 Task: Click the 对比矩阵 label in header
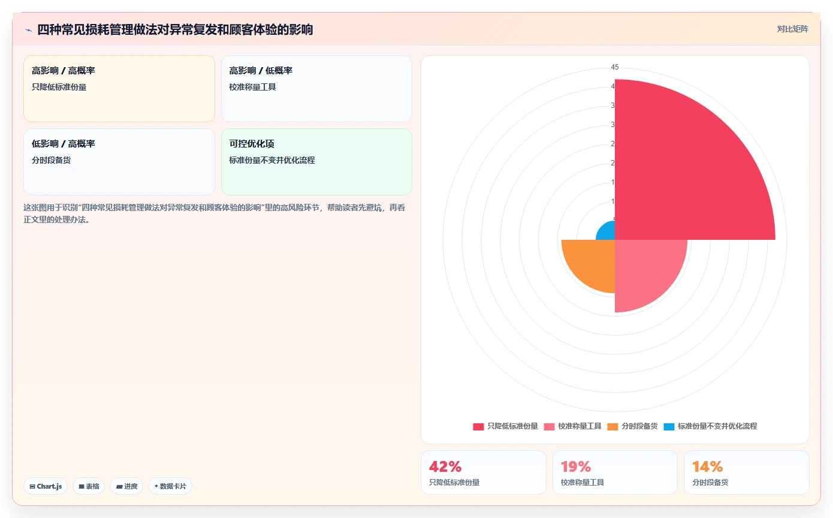(792, 29)
